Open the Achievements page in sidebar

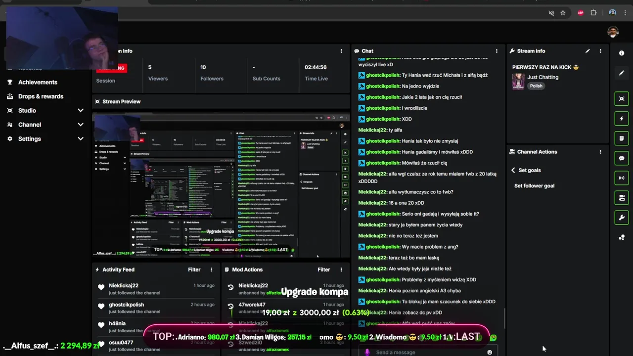38,82
